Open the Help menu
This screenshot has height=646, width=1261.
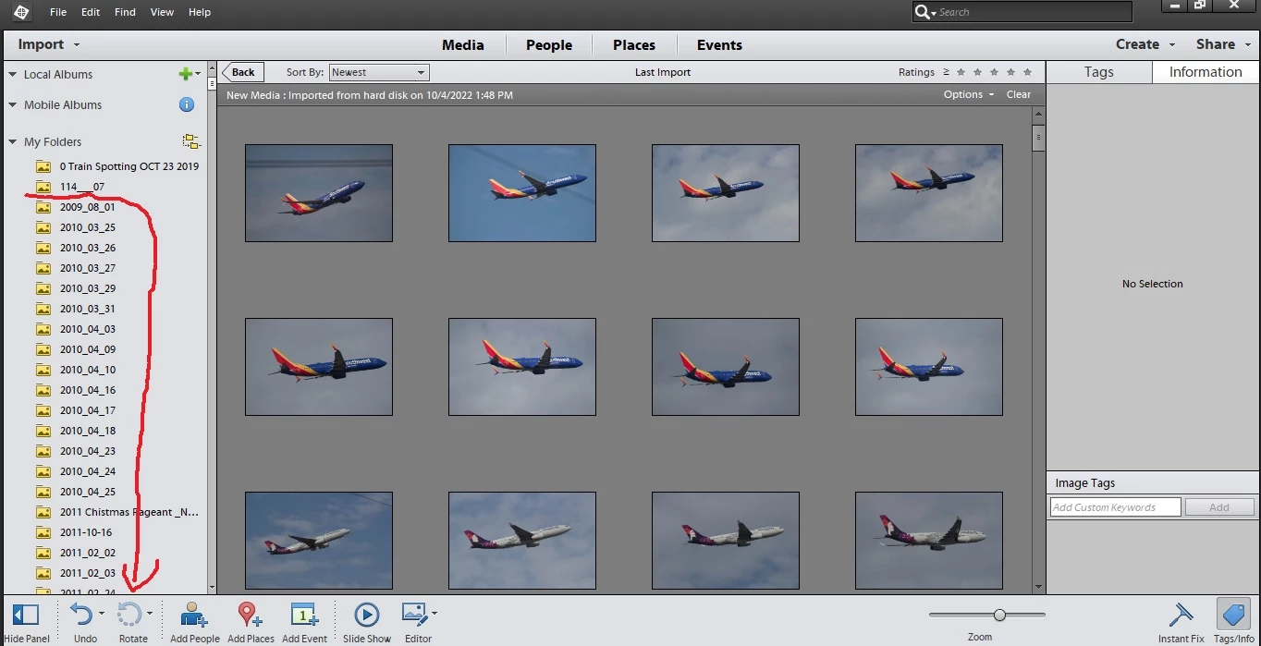(x=200, y=12)
